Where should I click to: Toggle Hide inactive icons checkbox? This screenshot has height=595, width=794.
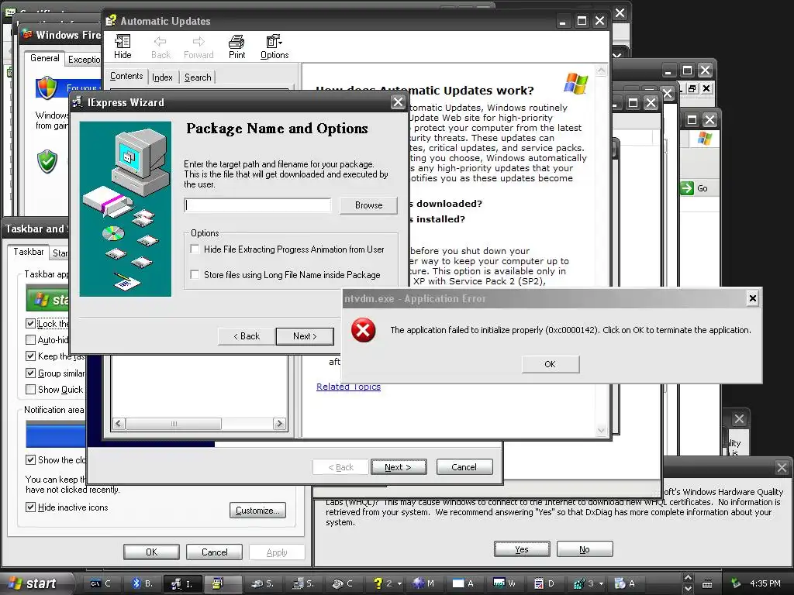[30, 507]
